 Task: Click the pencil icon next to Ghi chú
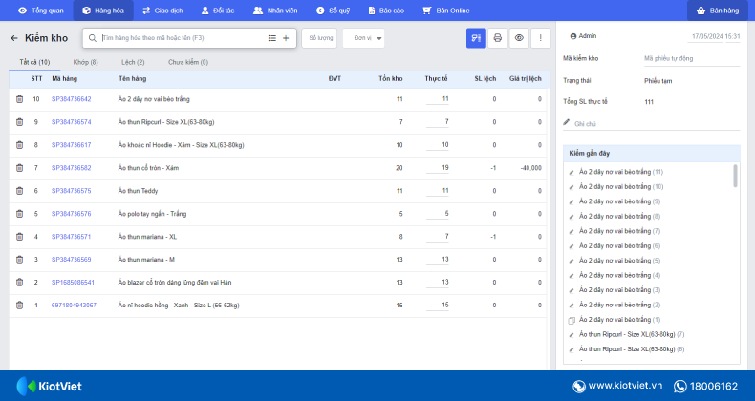pyautogui.click(x=567, y=122)
